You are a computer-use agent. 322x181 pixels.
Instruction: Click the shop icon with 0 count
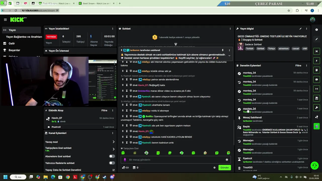[136, 168]
